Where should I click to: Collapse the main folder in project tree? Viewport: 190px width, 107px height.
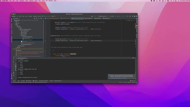(x=16, y=26)
